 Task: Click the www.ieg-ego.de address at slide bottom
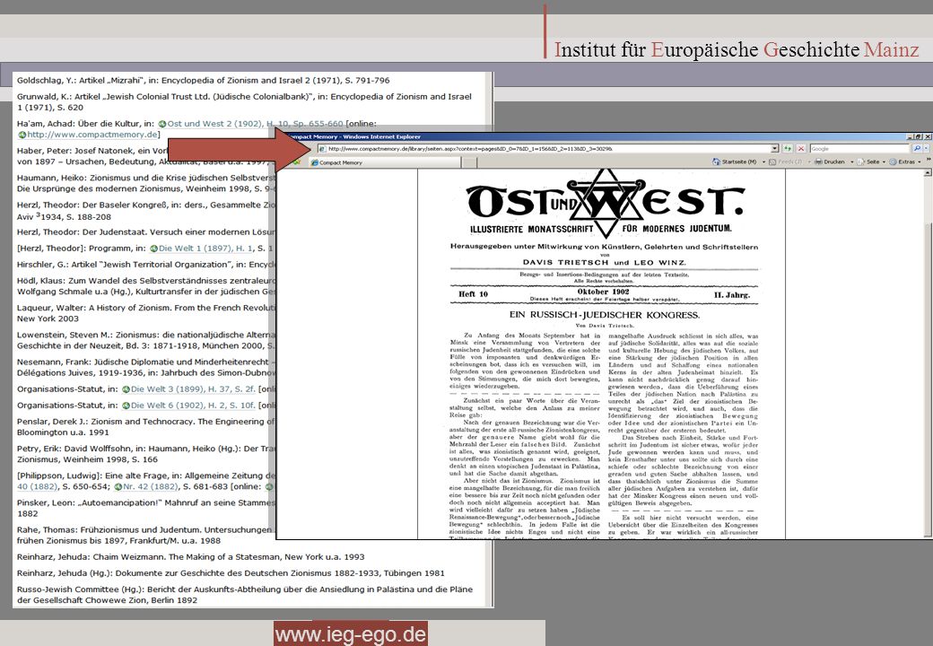(x=351, y=634)
